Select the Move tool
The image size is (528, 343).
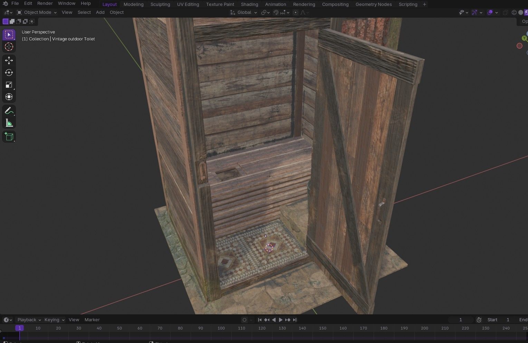tap(9, 60)
